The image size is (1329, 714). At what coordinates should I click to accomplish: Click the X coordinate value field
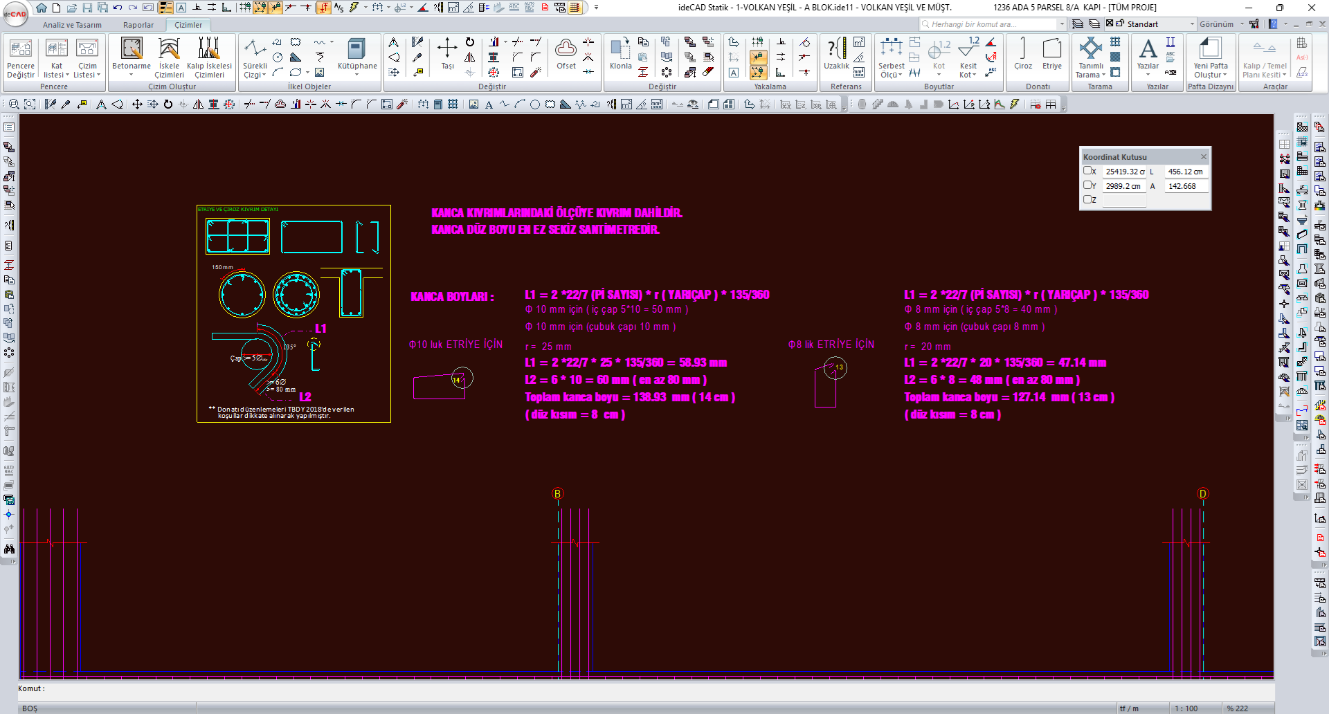[1125, 172]
